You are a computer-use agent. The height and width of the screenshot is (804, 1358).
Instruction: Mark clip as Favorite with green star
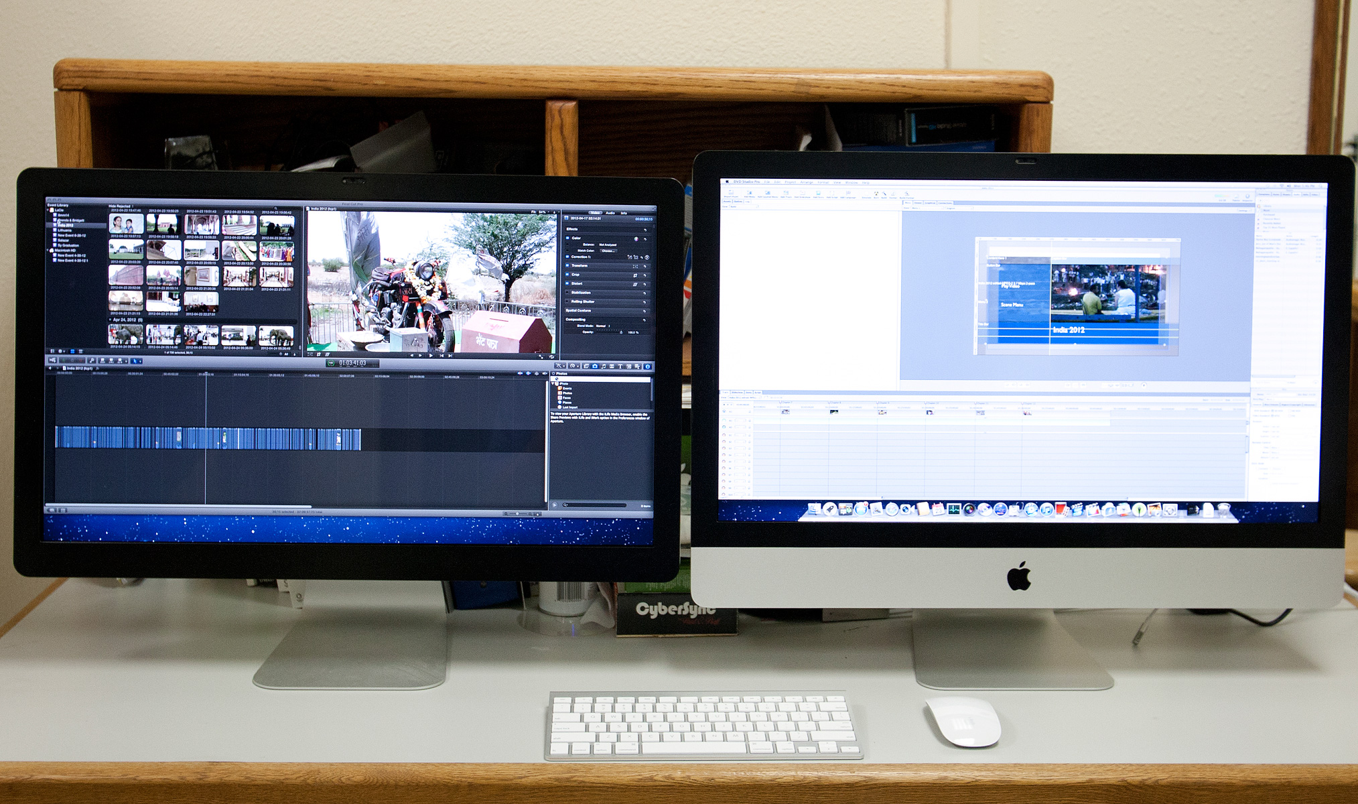[64, 360]
